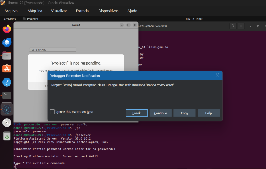Open the Activities overview

[x=10, y=19]
